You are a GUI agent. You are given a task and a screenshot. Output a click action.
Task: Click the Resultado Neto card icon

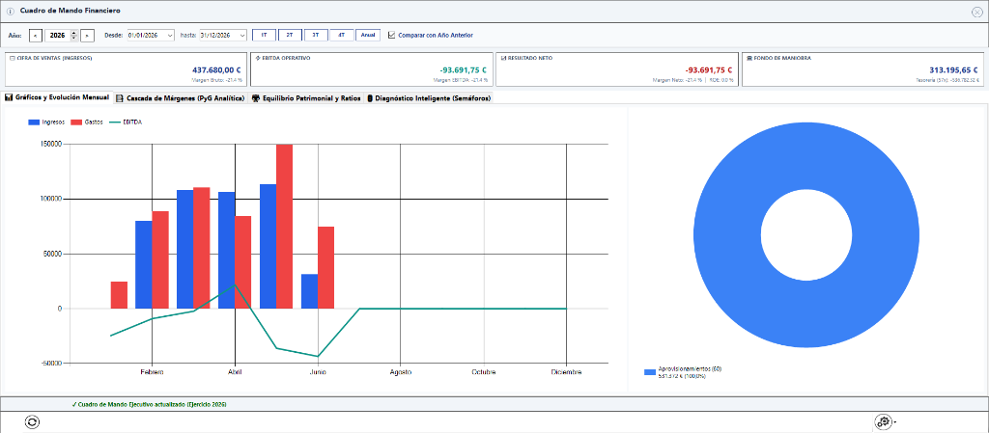[503, 57]
